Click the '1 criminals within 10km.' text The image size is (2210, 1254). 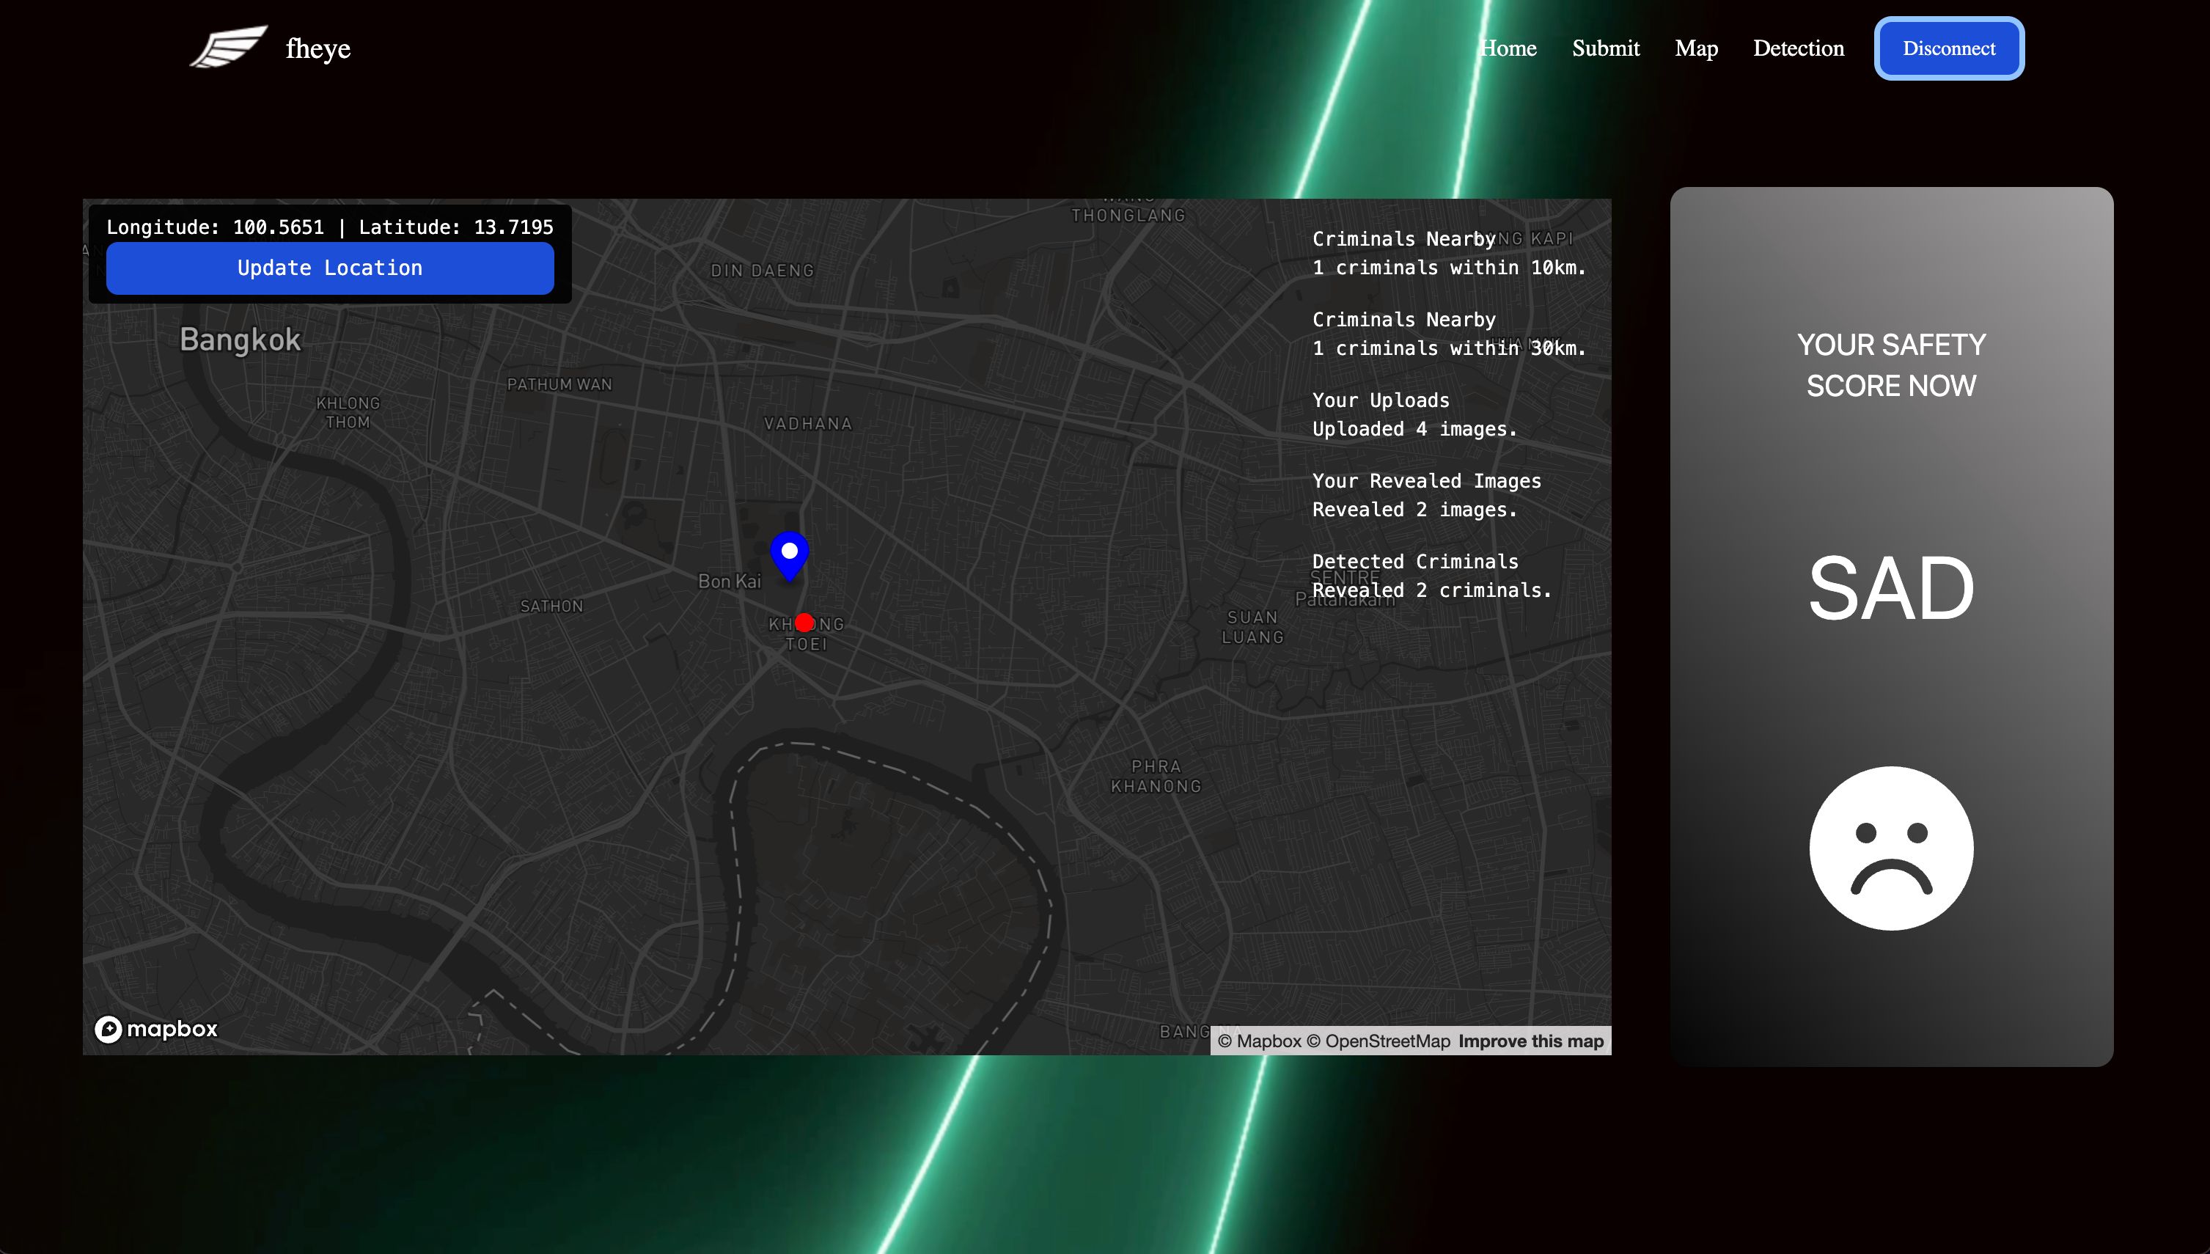click(x=1449, y=267)
